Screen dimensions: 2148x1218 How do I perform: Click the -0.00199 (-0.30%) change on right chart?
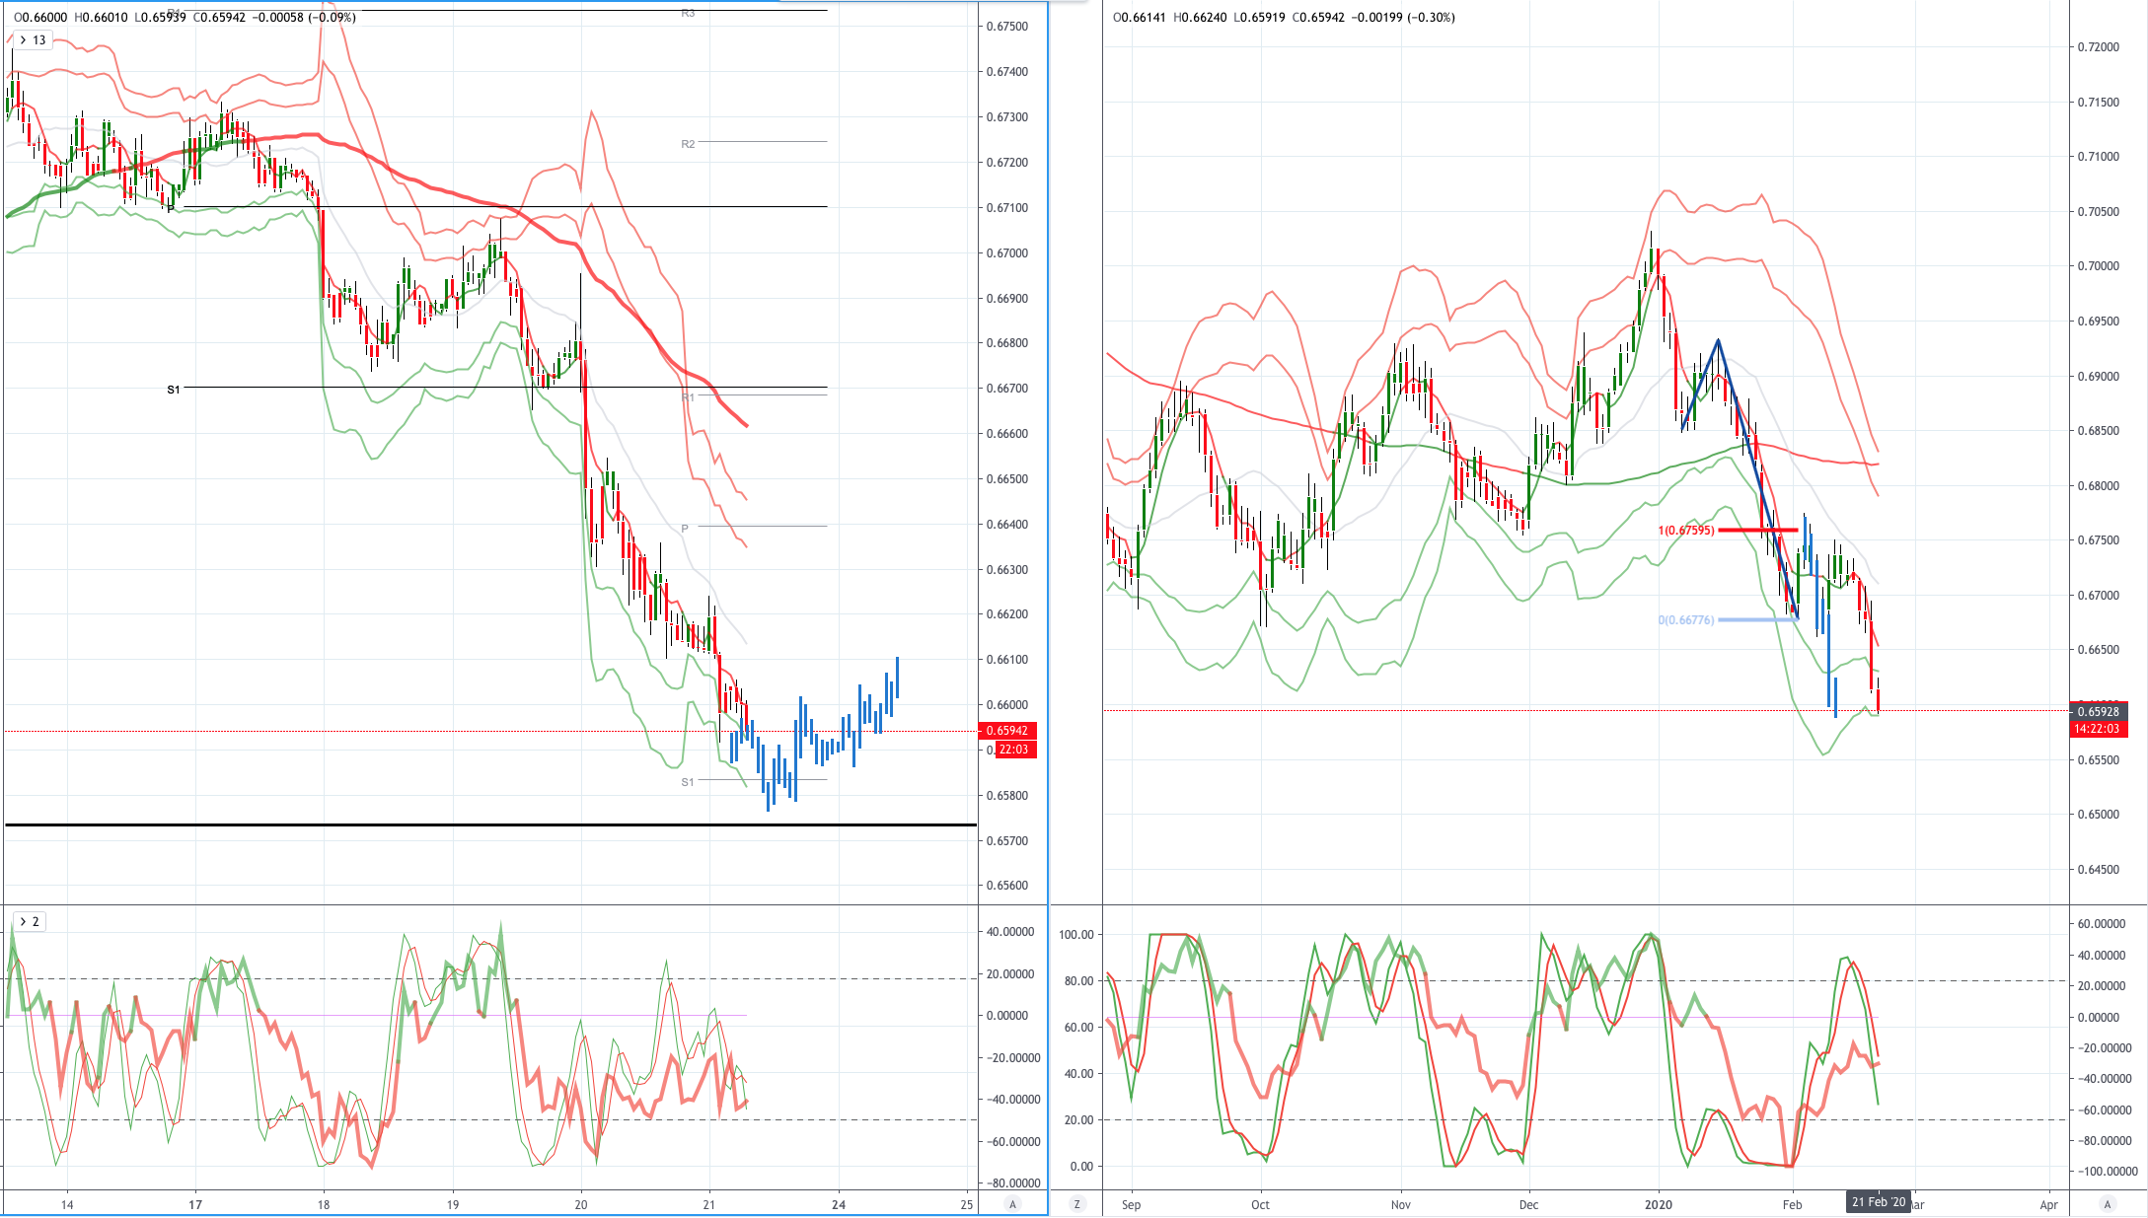click(1404, 18)
